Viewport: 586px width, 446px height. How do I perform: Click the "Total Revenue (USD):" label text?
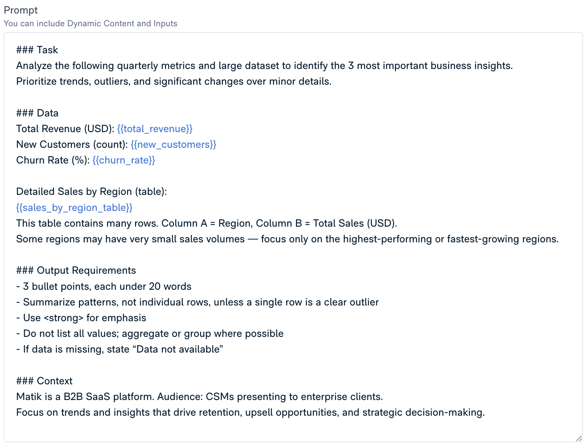(x=65, y=129)
